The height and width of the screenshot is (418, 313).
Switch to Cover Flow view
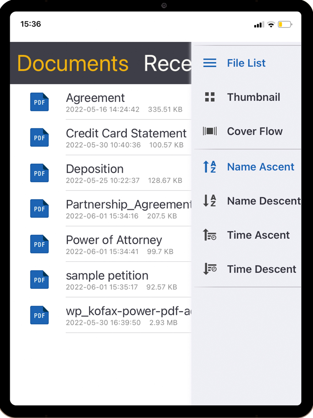248,131
